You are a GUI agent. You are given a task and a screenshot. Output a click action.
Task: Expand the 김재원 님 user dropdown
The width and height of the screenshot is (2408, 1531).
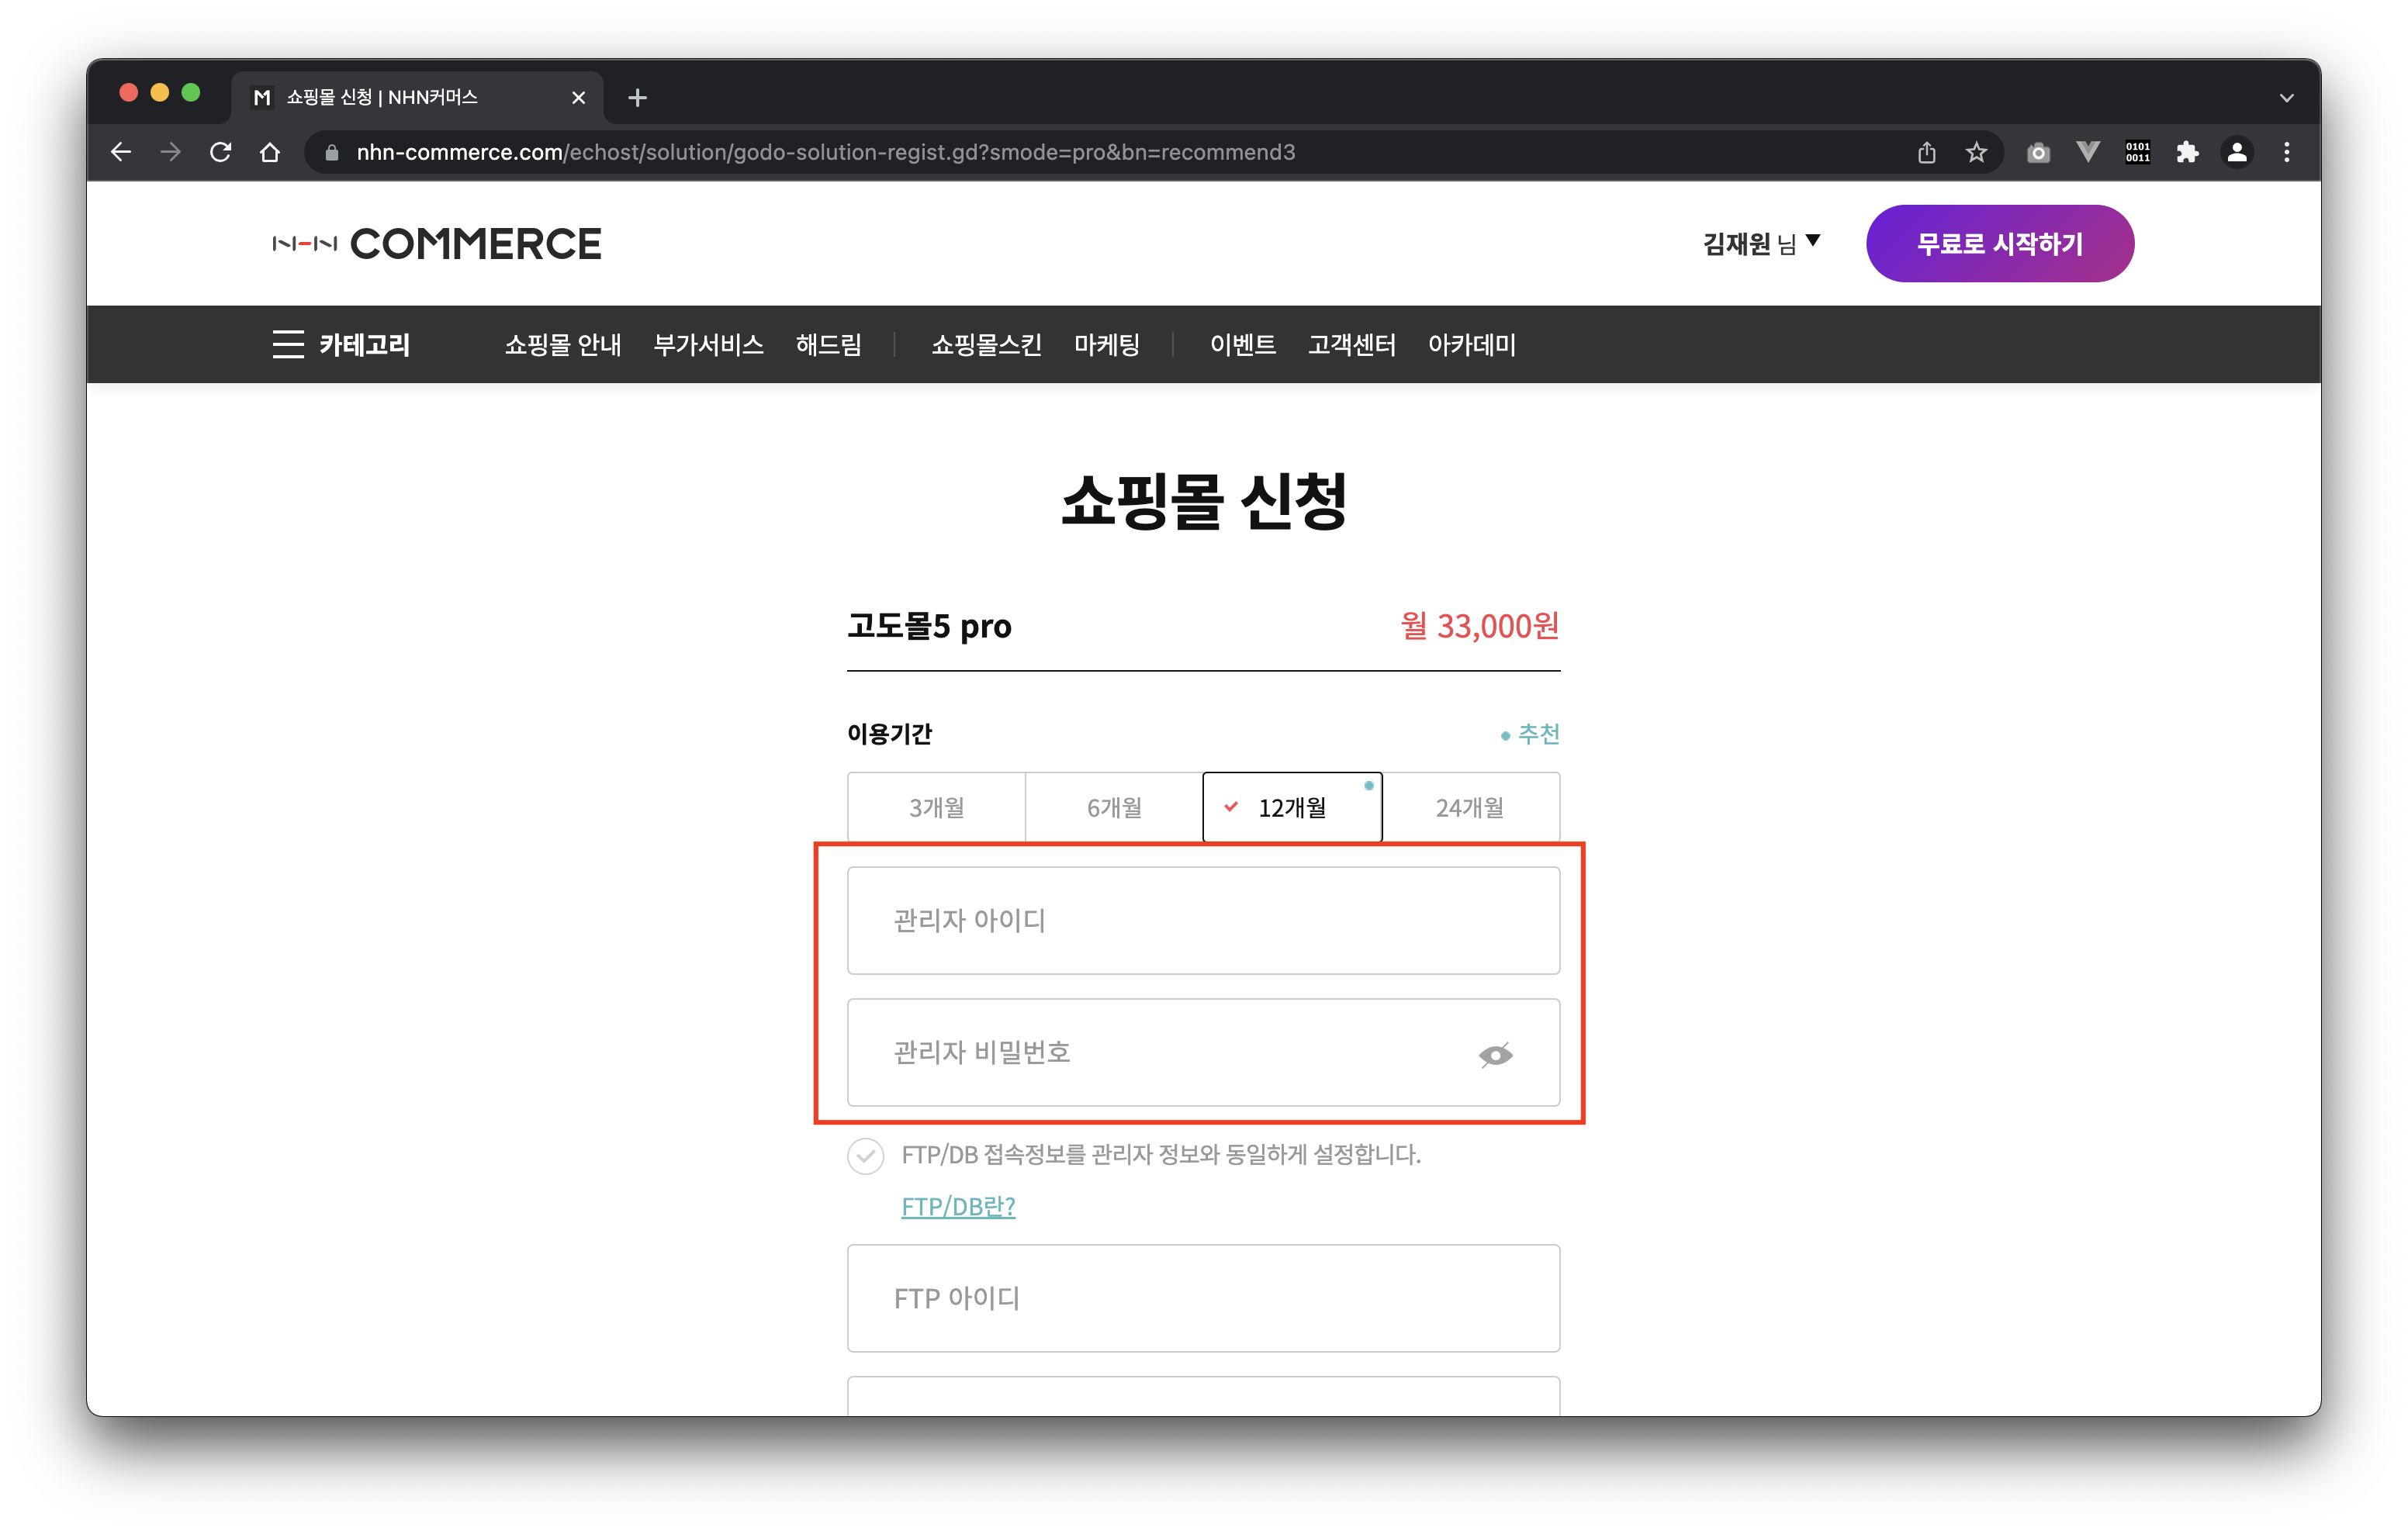tap(1760, 243)
